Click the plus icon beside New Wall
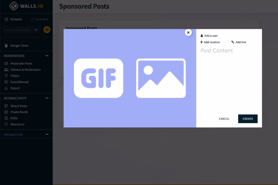278x185 pixels. (x=32, y=19)
